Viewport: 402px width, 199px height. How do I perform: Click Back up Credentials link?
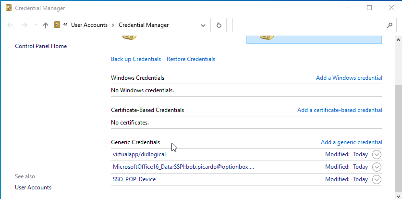coord(136,59)
